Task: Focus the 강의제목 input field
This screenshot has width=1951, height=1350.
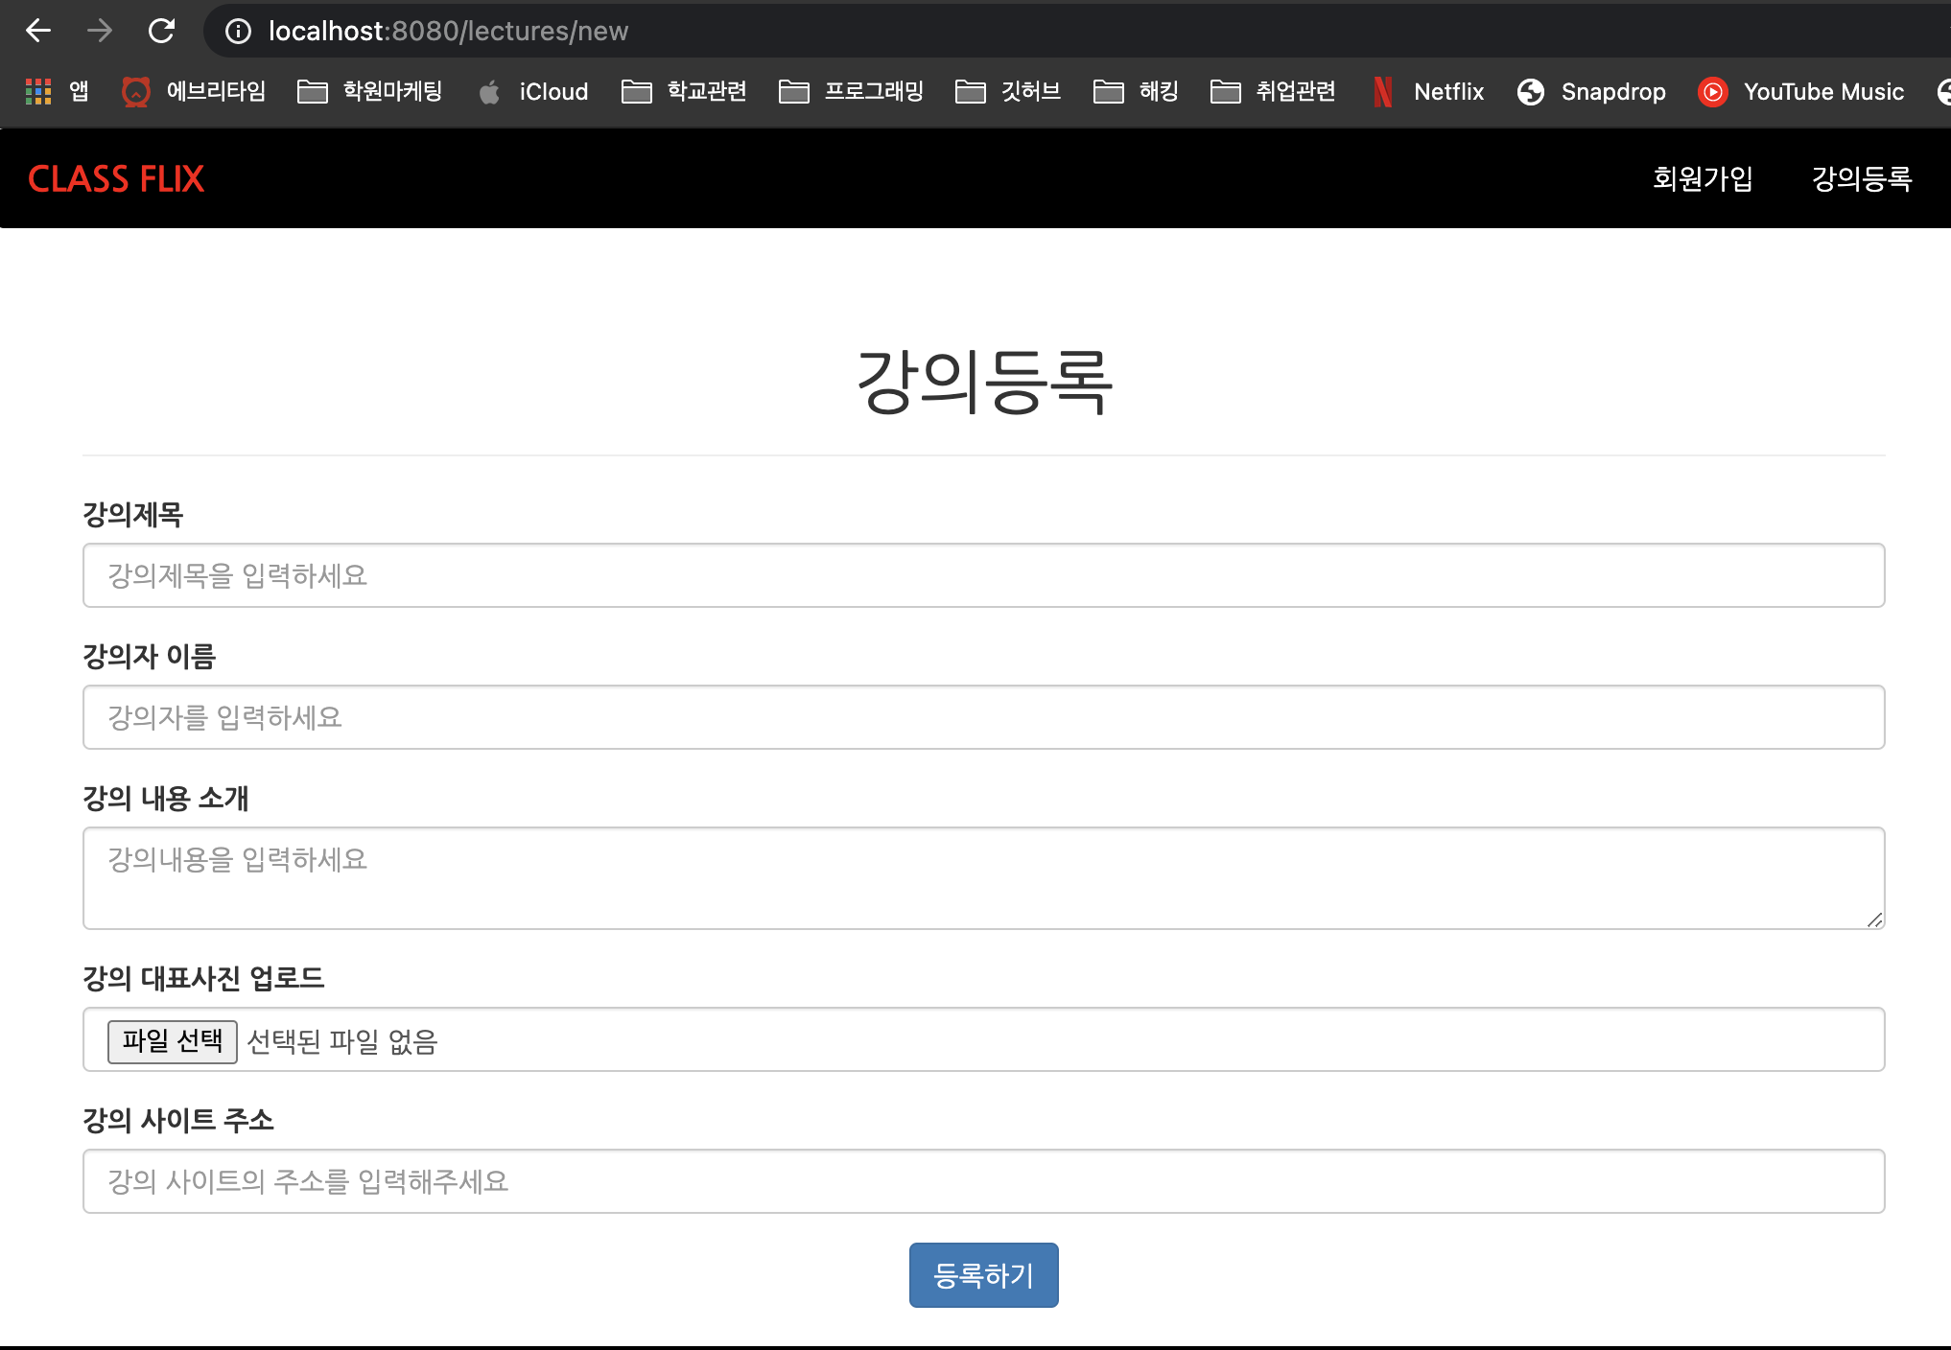Action: pos(983,575)
